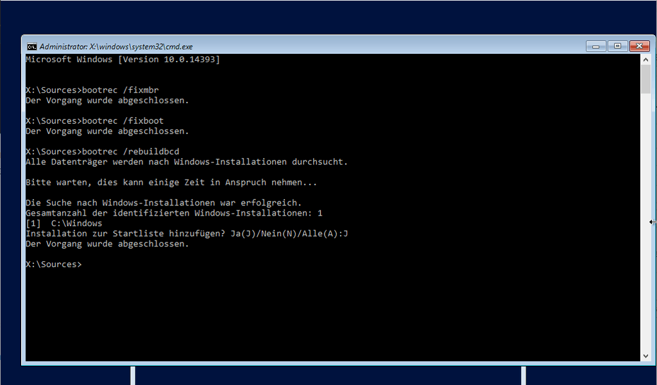Click the bootrec /fixboot command line

pyautogui.click(x=95, y=121)
